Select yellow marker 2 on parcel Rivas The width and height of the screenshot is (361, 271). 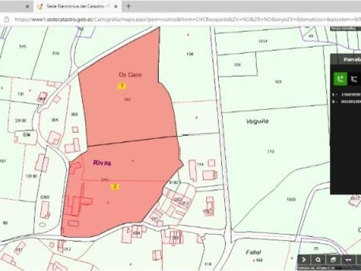tap(115, 186)
